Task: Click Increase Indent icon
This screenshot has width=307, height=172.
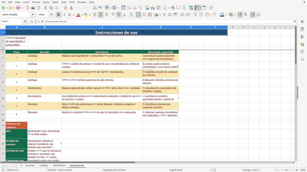Action: 195,15
